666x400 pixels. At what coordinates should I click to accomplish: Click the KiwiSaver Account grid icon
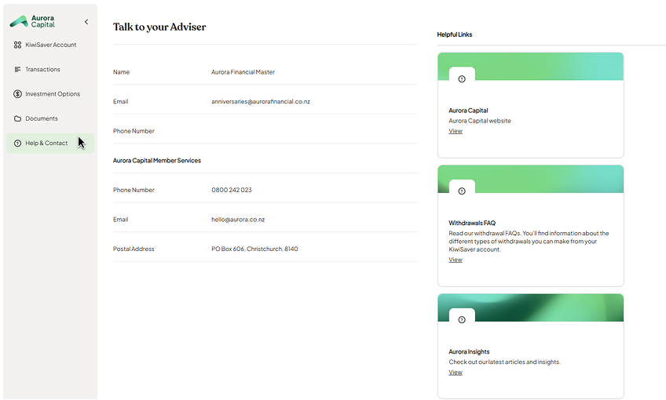pos(17,45)
